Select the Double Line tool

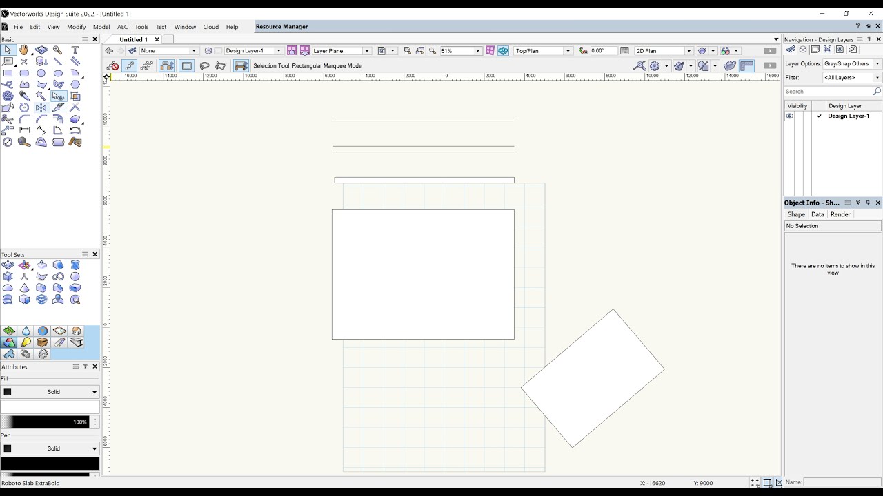pyautogui.click(x=75, y=61)
